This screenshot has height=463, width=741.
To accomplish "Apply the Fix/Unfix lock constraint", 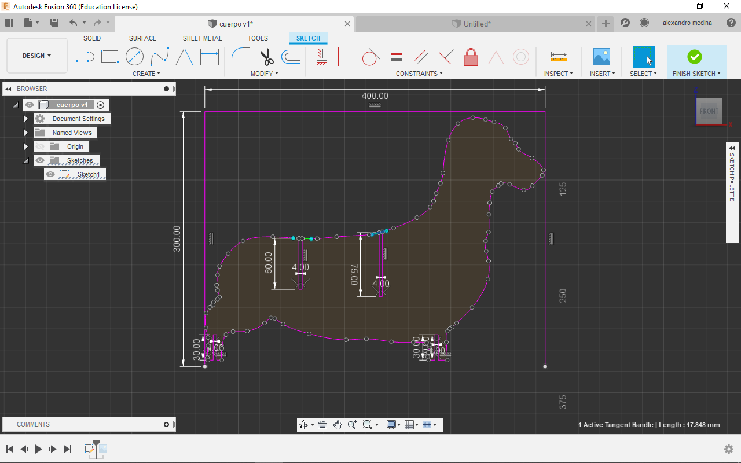I will [x=471, y=57].
